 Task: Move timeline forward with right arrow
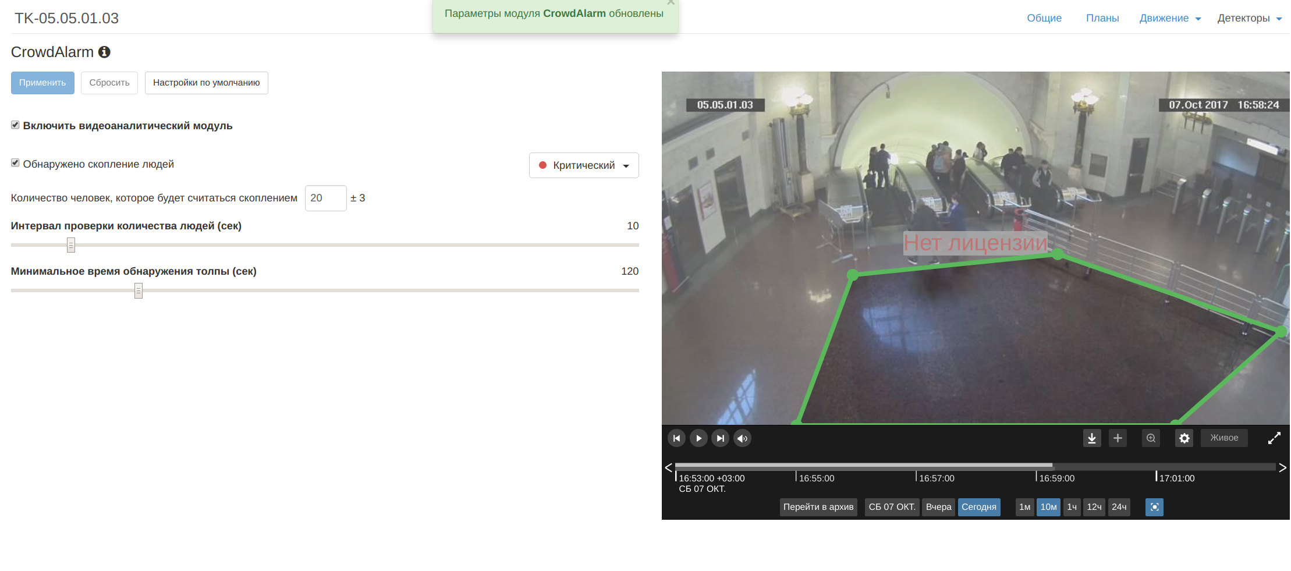1282,467
